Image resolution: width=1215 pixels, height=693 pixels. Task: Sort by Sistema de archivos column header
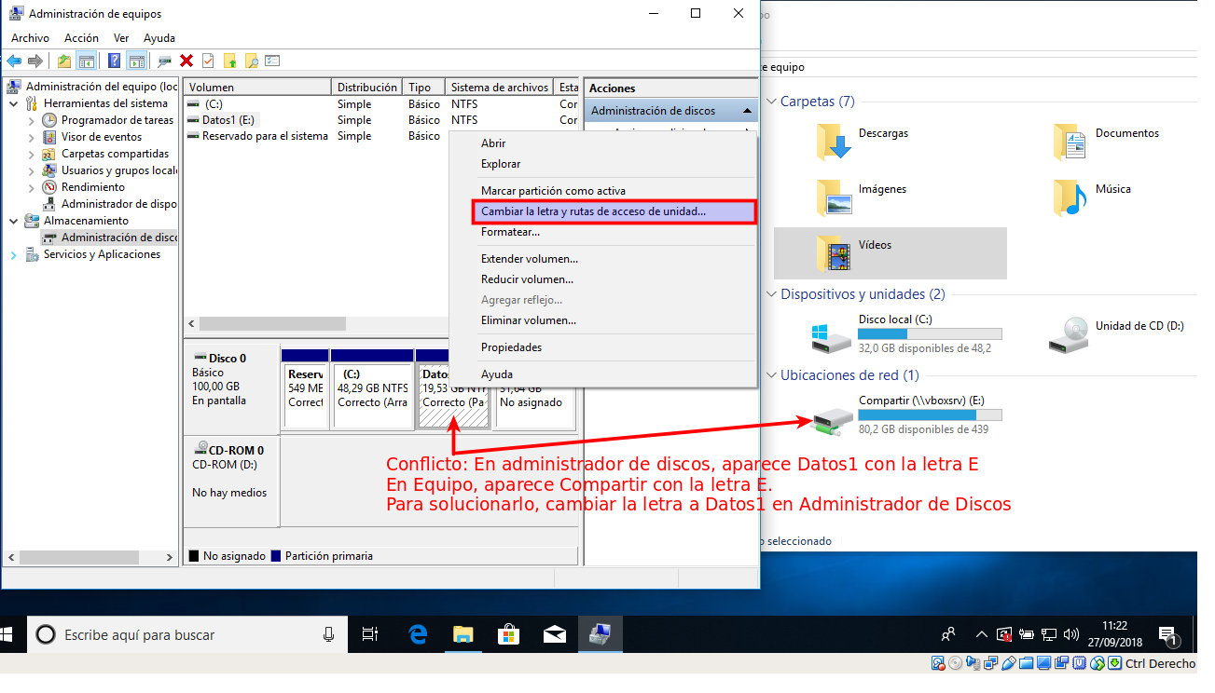[x=500, y=88]
